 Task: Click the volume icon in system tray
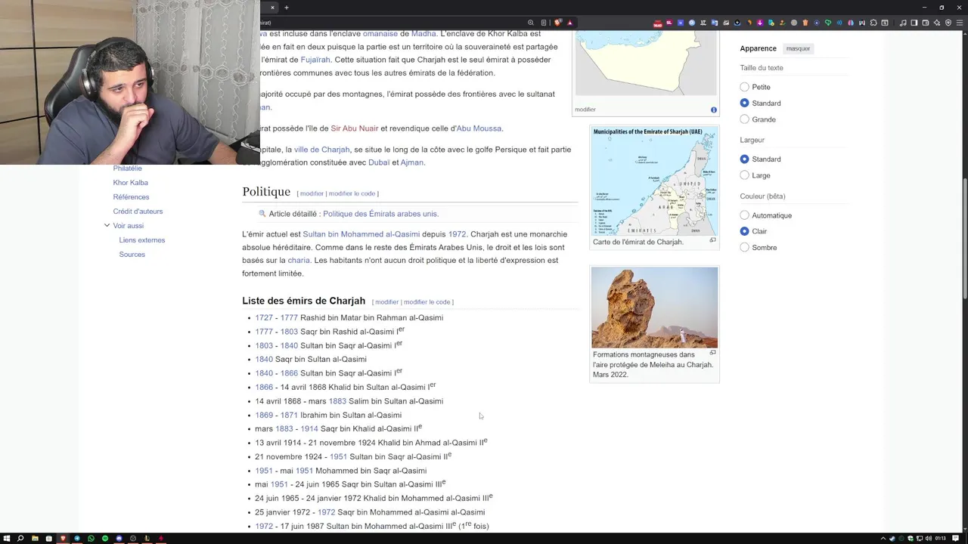(x=929, y=539)
